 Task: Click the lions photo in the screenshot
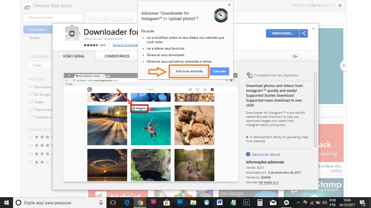[x=194, y=125]
